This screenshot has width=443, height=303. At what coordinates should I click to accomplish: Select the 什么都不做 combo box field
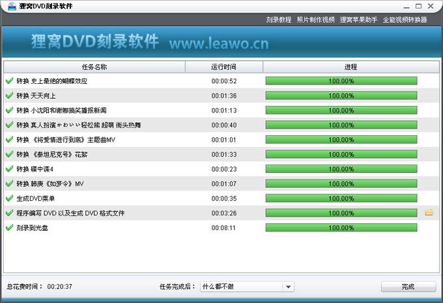pyautogui.click(x=247, y=287)
